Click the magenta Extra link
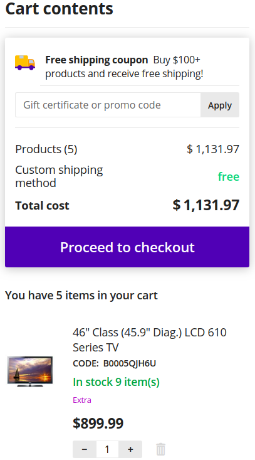255x460 pixels. pos(82,400)
